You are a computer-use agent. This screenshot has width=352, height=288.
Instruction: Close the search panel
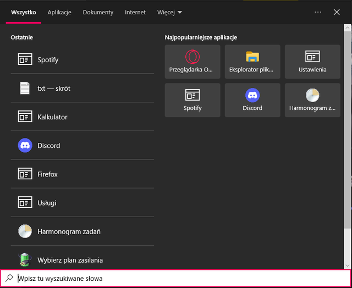pyautogui.click(x=337, y=12)
